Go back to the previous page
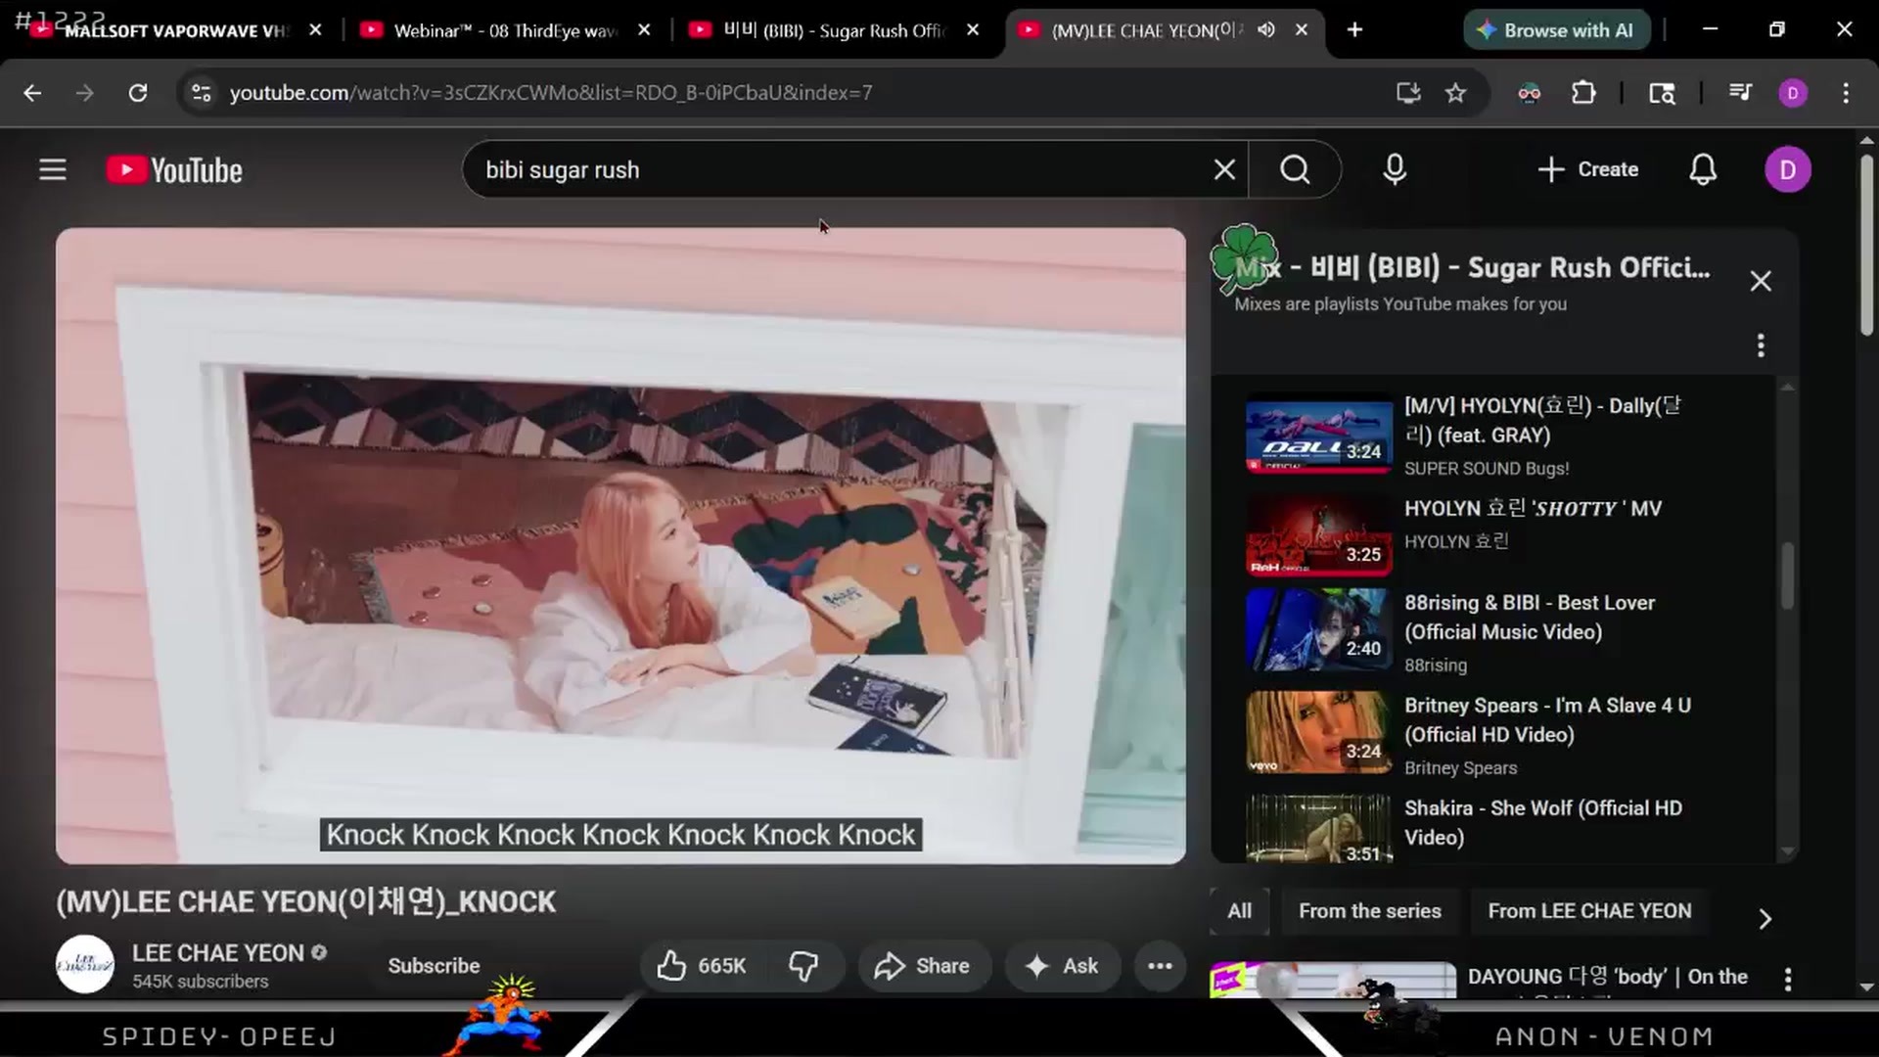The image size is (1879, 1057). tap(32, 93)
